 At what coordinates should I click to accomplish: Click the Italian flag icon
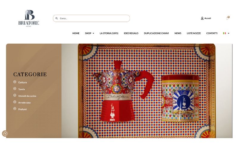225,33
